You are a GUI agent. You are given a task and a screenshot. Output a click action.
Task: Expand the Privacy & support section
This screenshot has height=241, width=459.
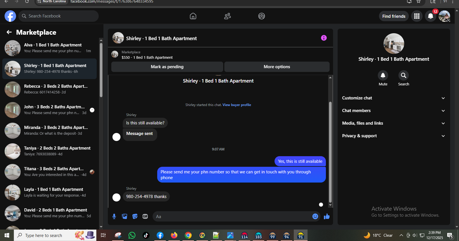click(x=394, y=136)
